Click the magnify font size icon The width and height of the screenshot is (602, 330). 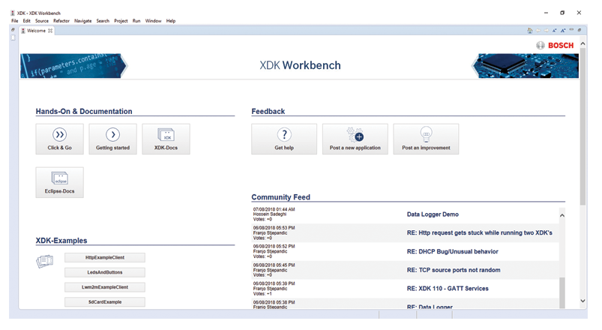(563, 30)
